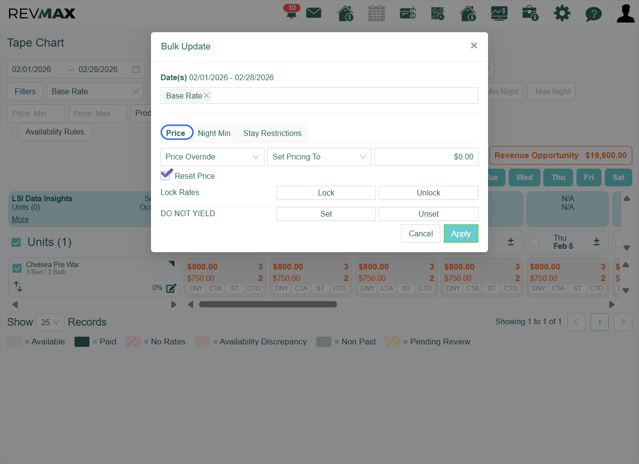Screen dimensions: 639x464
Task: Click the Unlock rates button
Action: (428, 193)
